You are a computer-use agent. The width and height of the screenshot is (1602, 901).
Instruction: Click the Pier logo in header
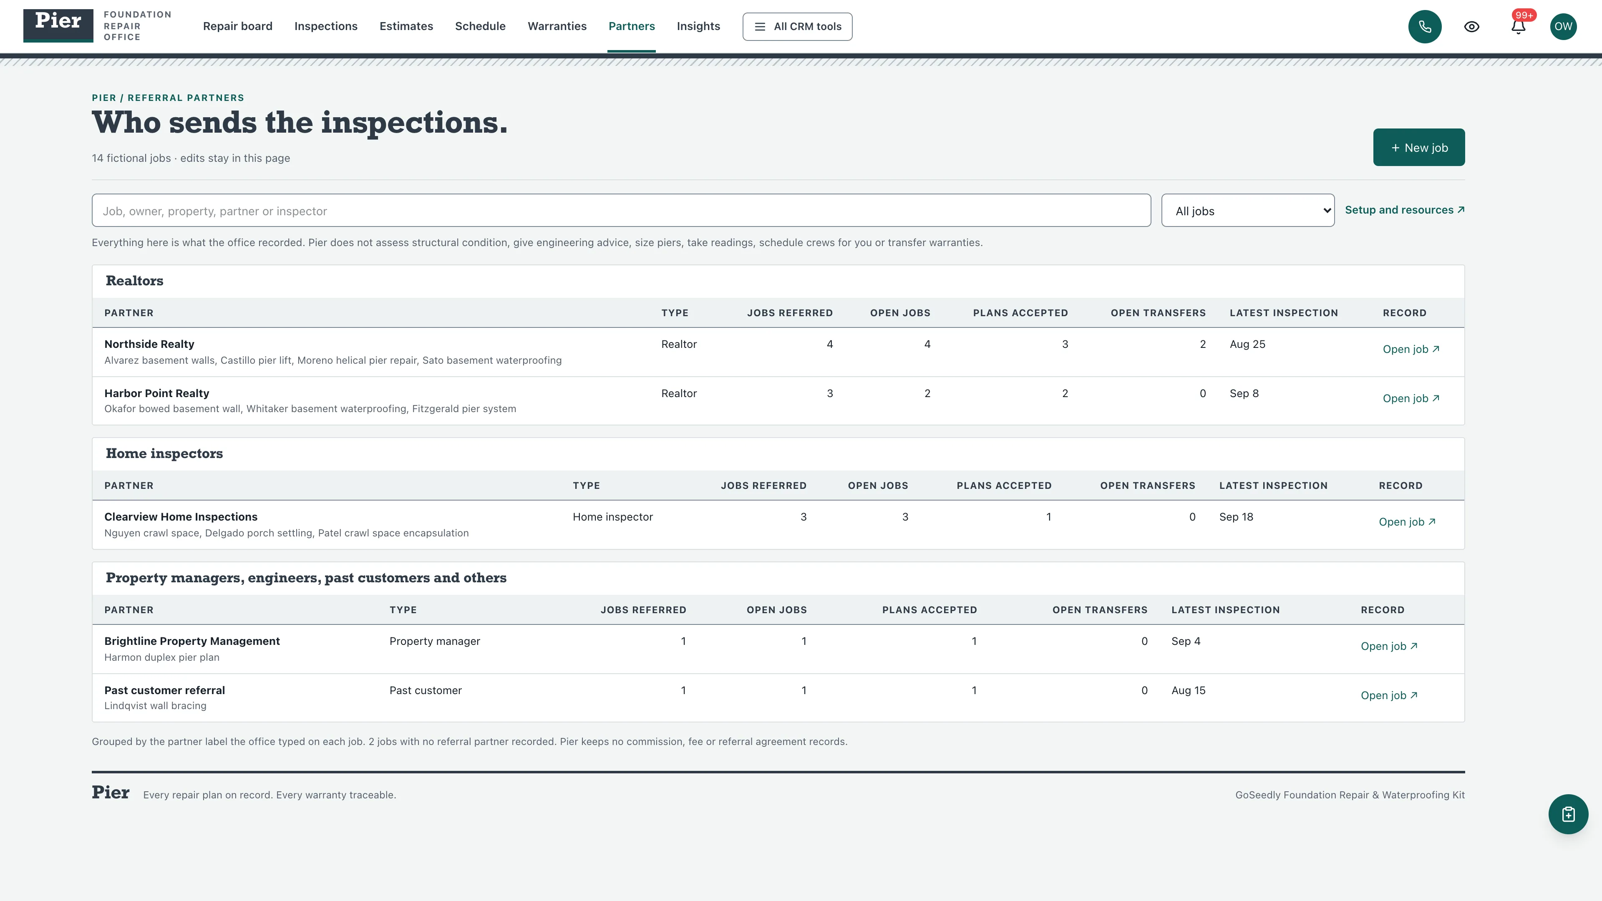pos(58,25)
